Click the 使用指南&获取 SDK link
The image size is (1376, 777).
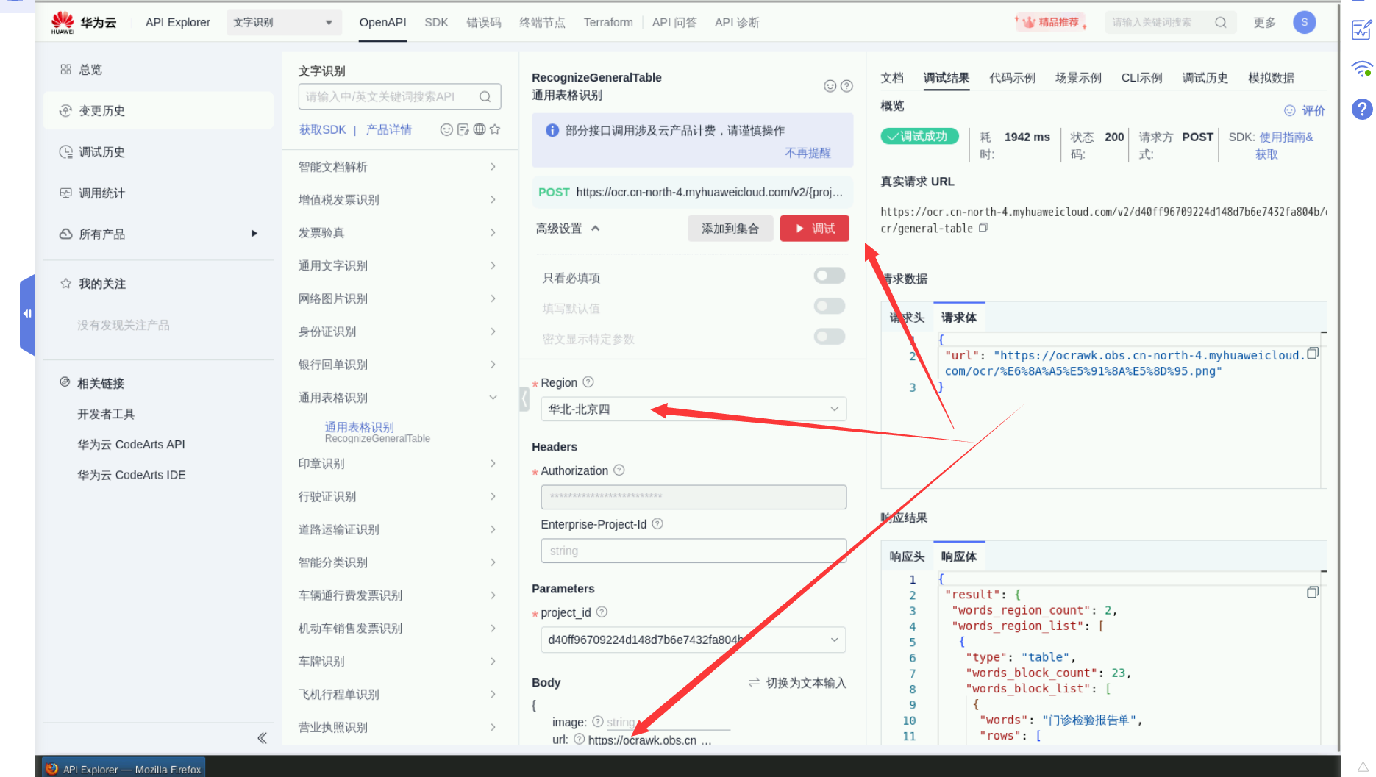[x=1284, y=146]
